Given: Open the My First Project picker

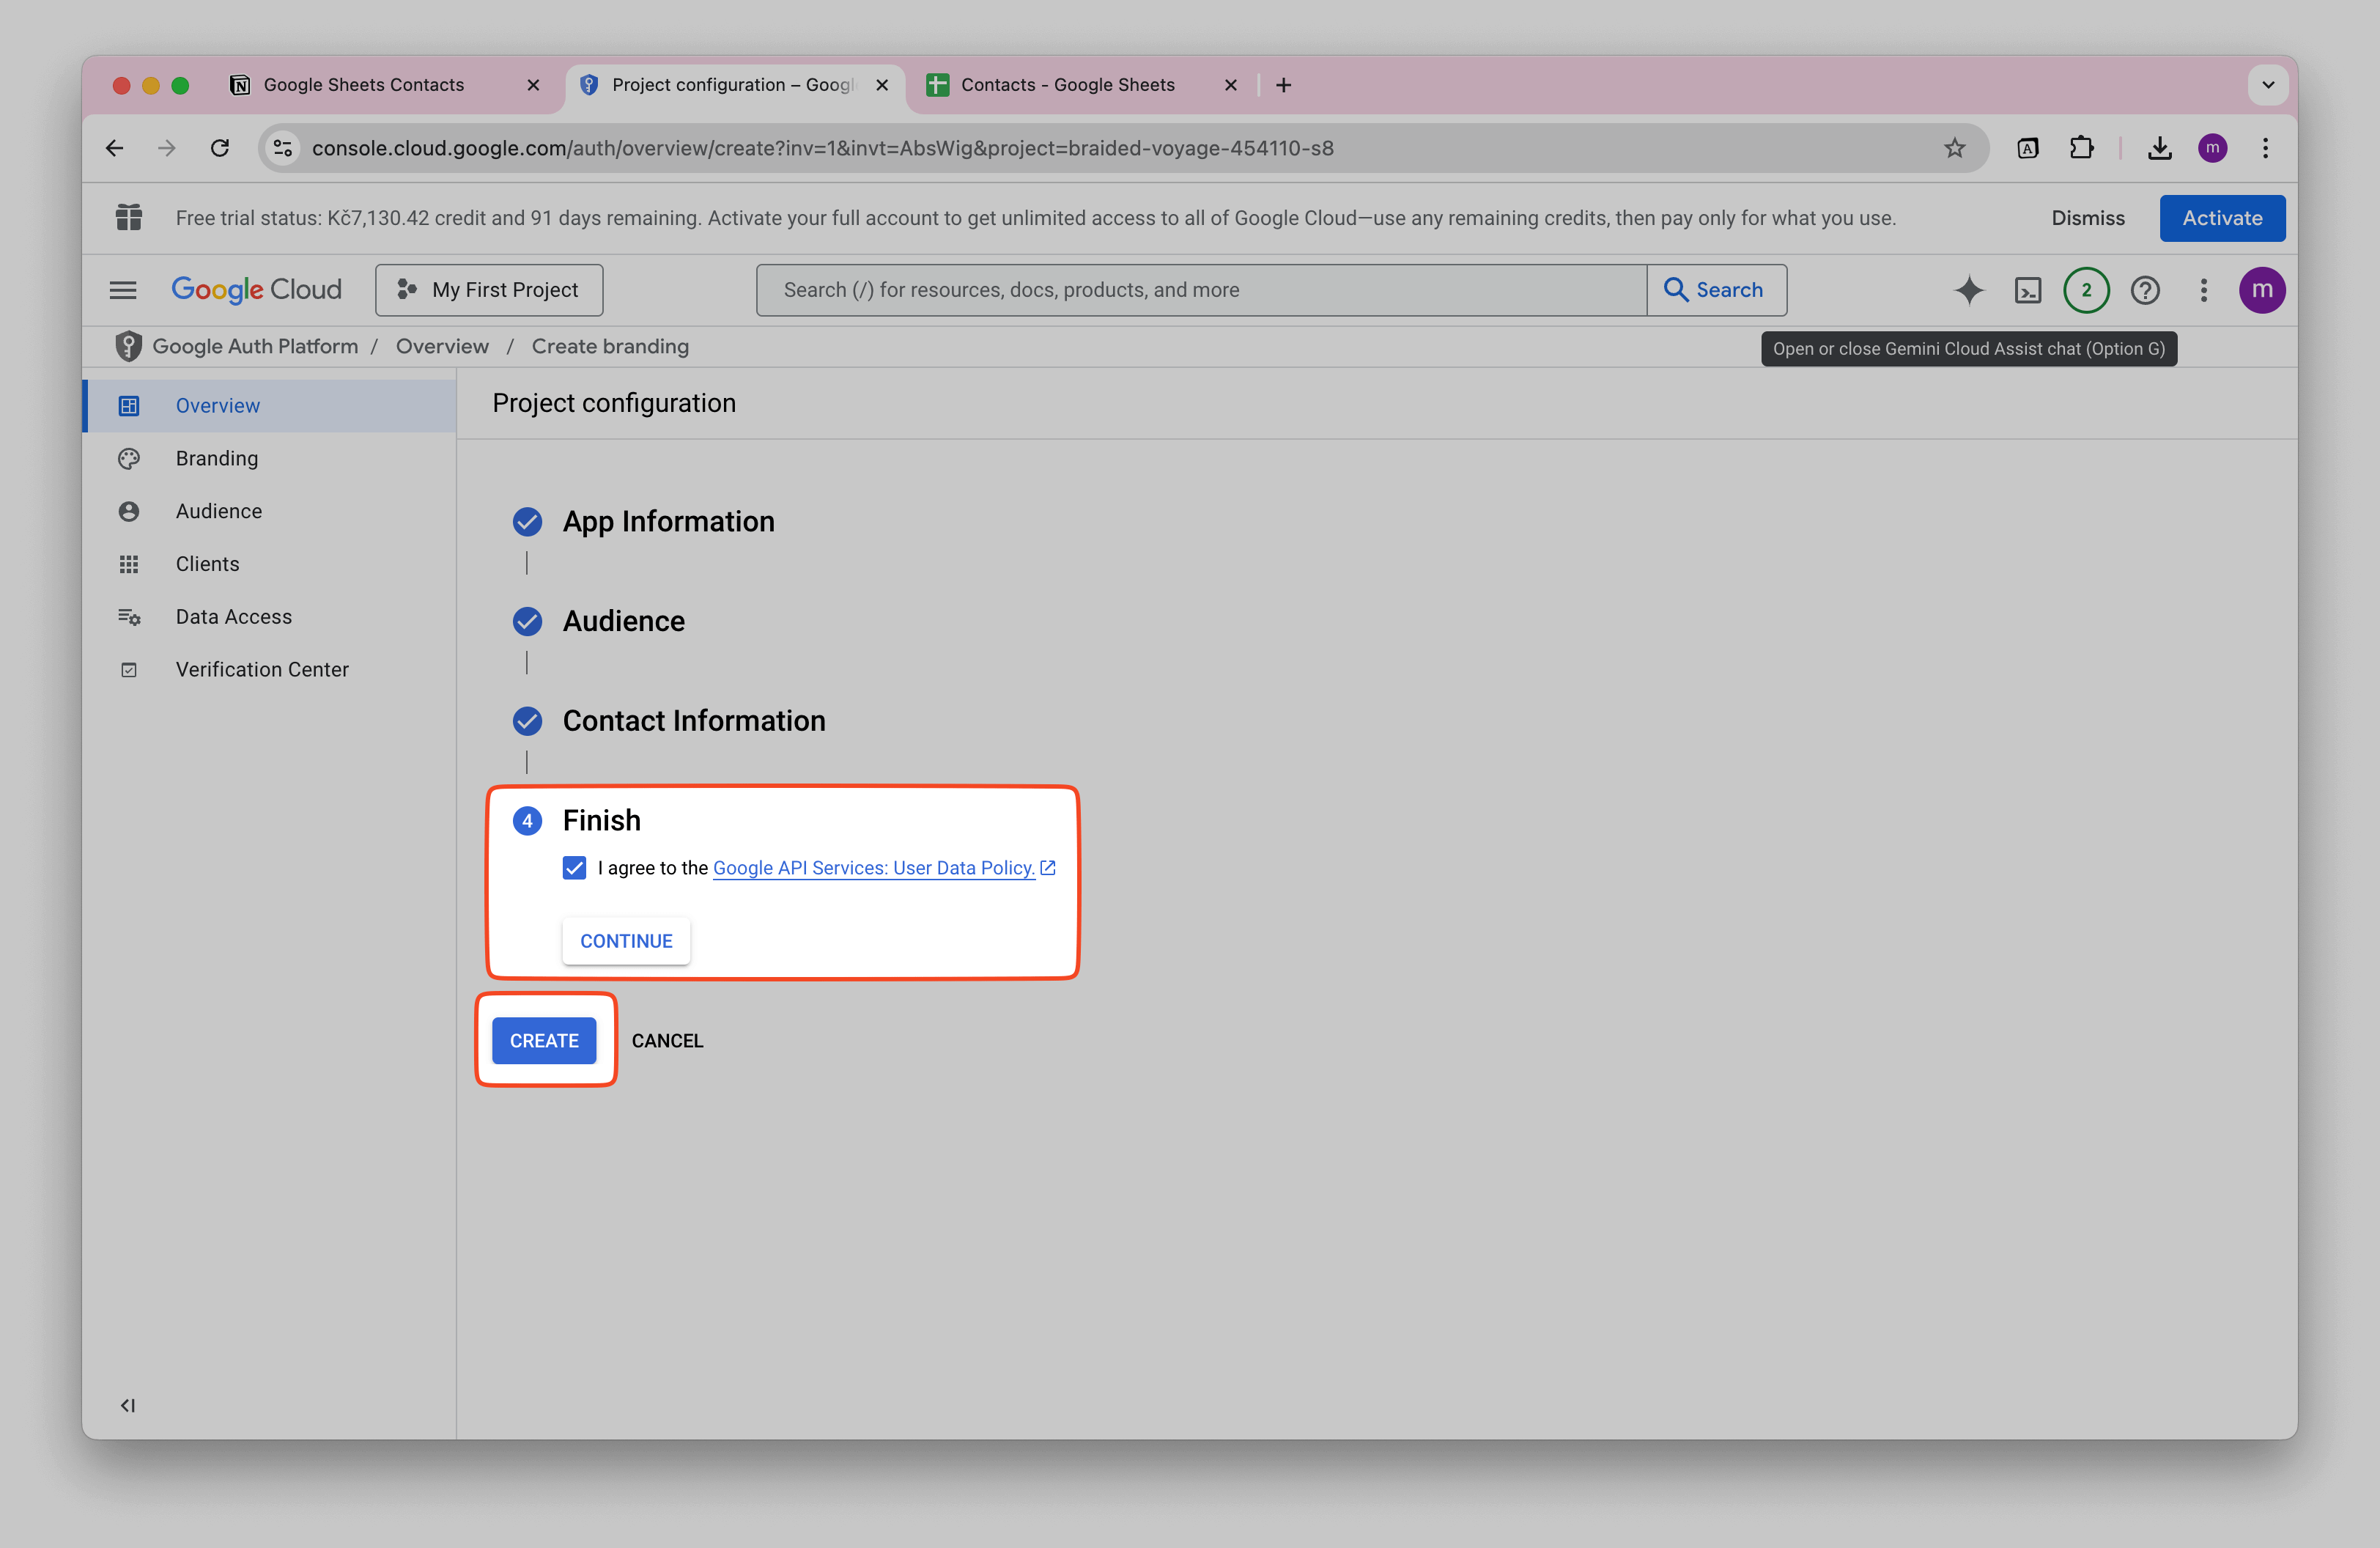Looking at the screenshot, I should pyautogui.click(x=489, y=289).
